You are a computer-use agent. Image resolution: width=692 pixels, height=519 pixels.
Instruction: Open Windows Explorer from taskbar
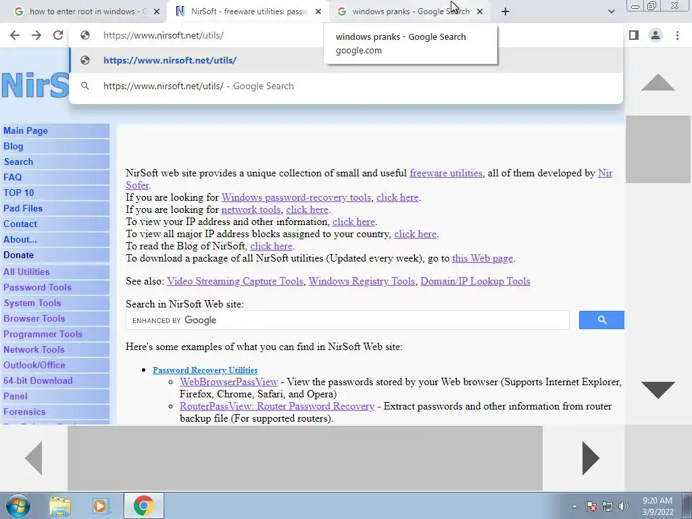tap(60, 505)
